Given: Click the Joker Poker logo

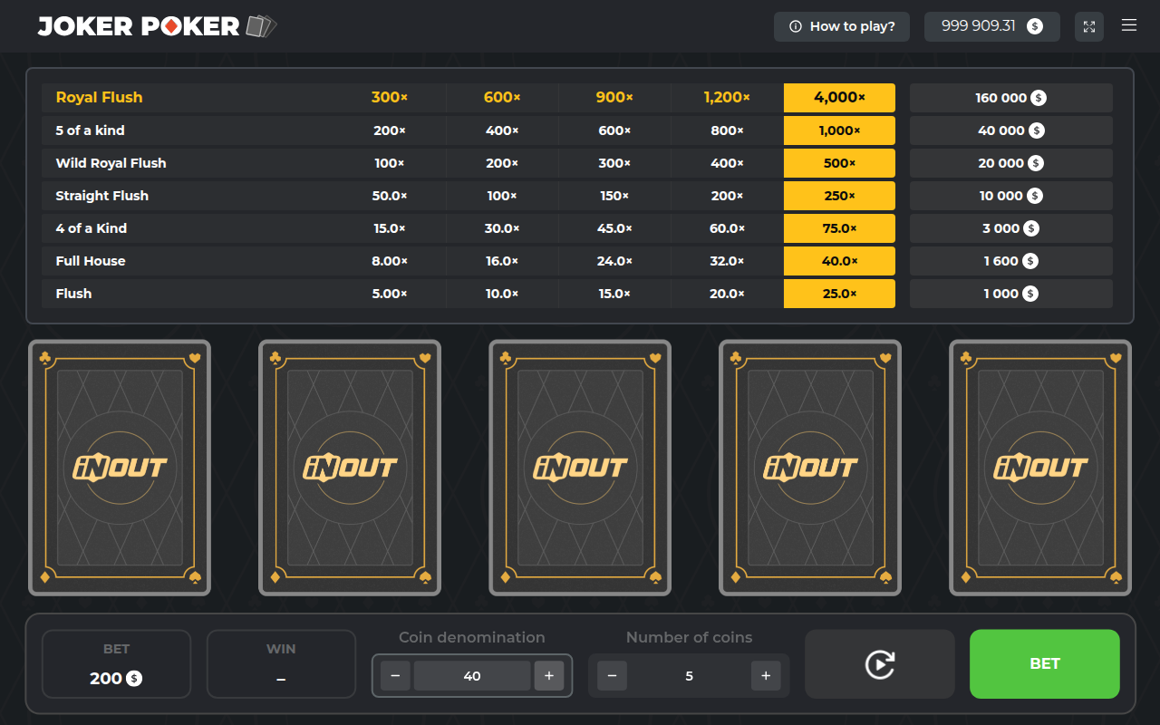Looking at the screenshot, I should pos(157,26).
